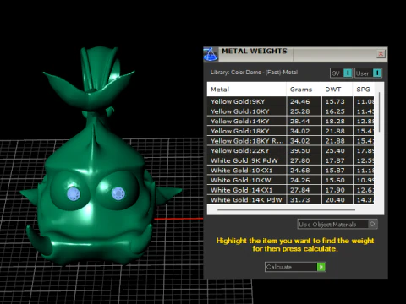The width and height of the screenshot is (406, 304).
Task: Click the green arrow on the Calculate button
Action: click(321, 267)
